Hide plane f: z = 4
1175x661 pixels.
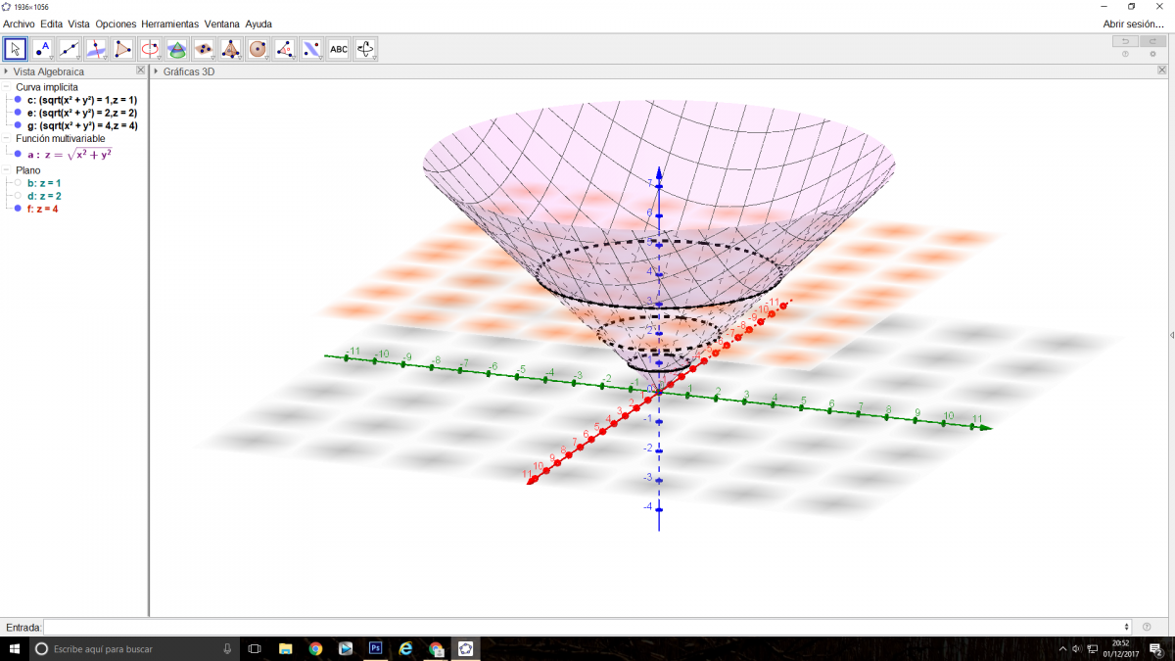pyautogui.click(x=18, y=209)
